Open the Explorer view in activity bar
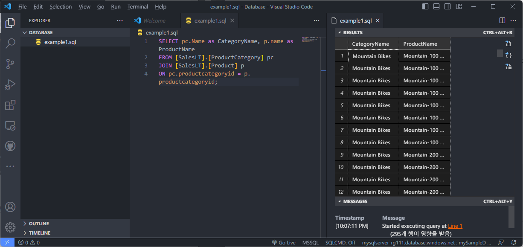Image resolution: width=523 pixels, height=247 pixels. pos(10,23)
